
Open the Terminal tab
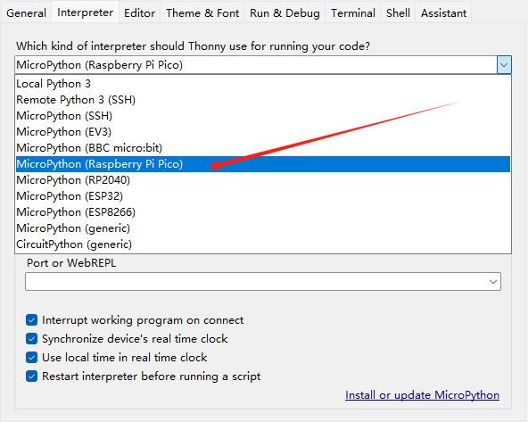[353, 12]
